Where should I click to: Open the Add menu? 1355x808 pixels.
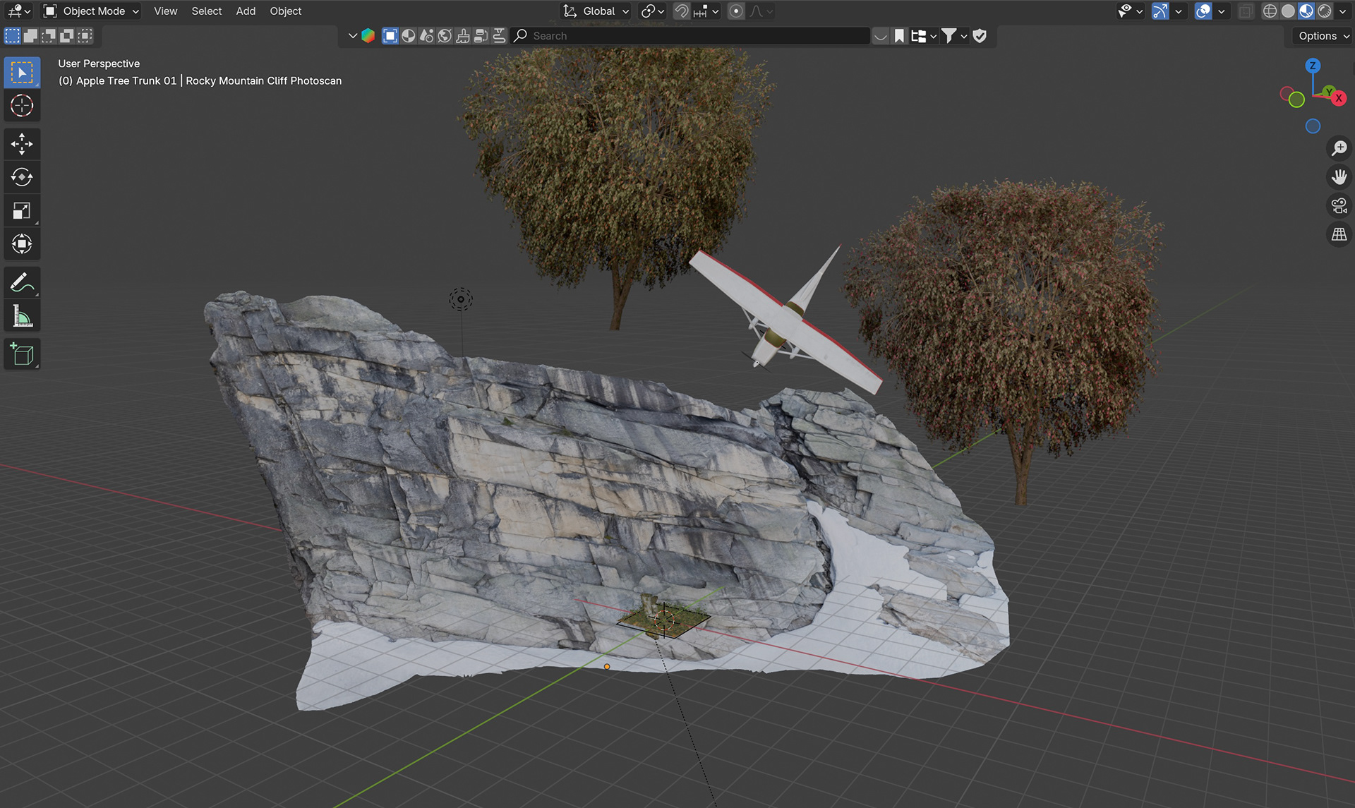pyautogui.click(x=246, y=11)
